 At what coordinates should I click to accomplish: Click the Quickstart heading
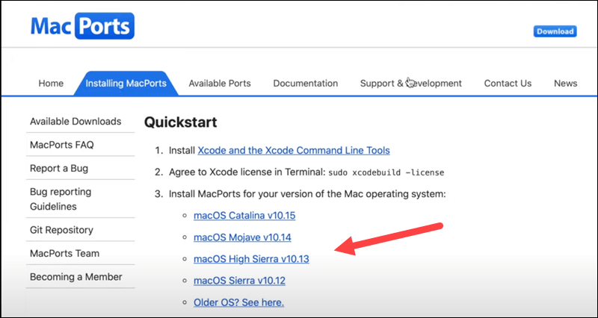[180, 122]
